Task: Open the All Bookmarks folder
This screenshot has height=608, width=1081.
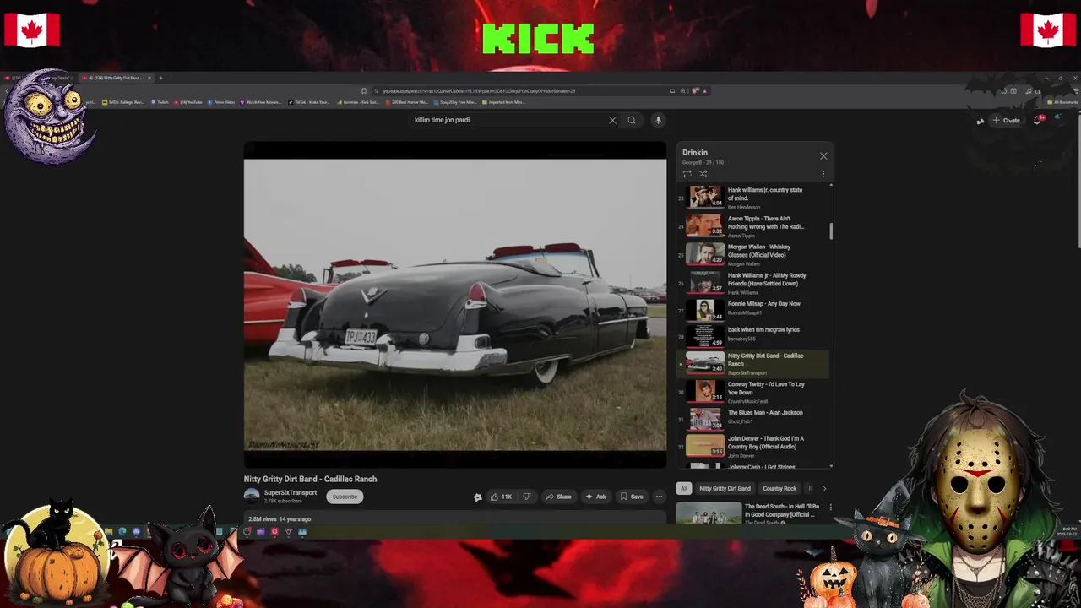Action: coord(1062,102)
